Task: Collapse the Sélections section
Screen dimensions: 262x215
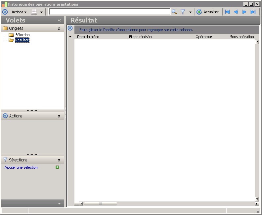Action: point(59,160)
